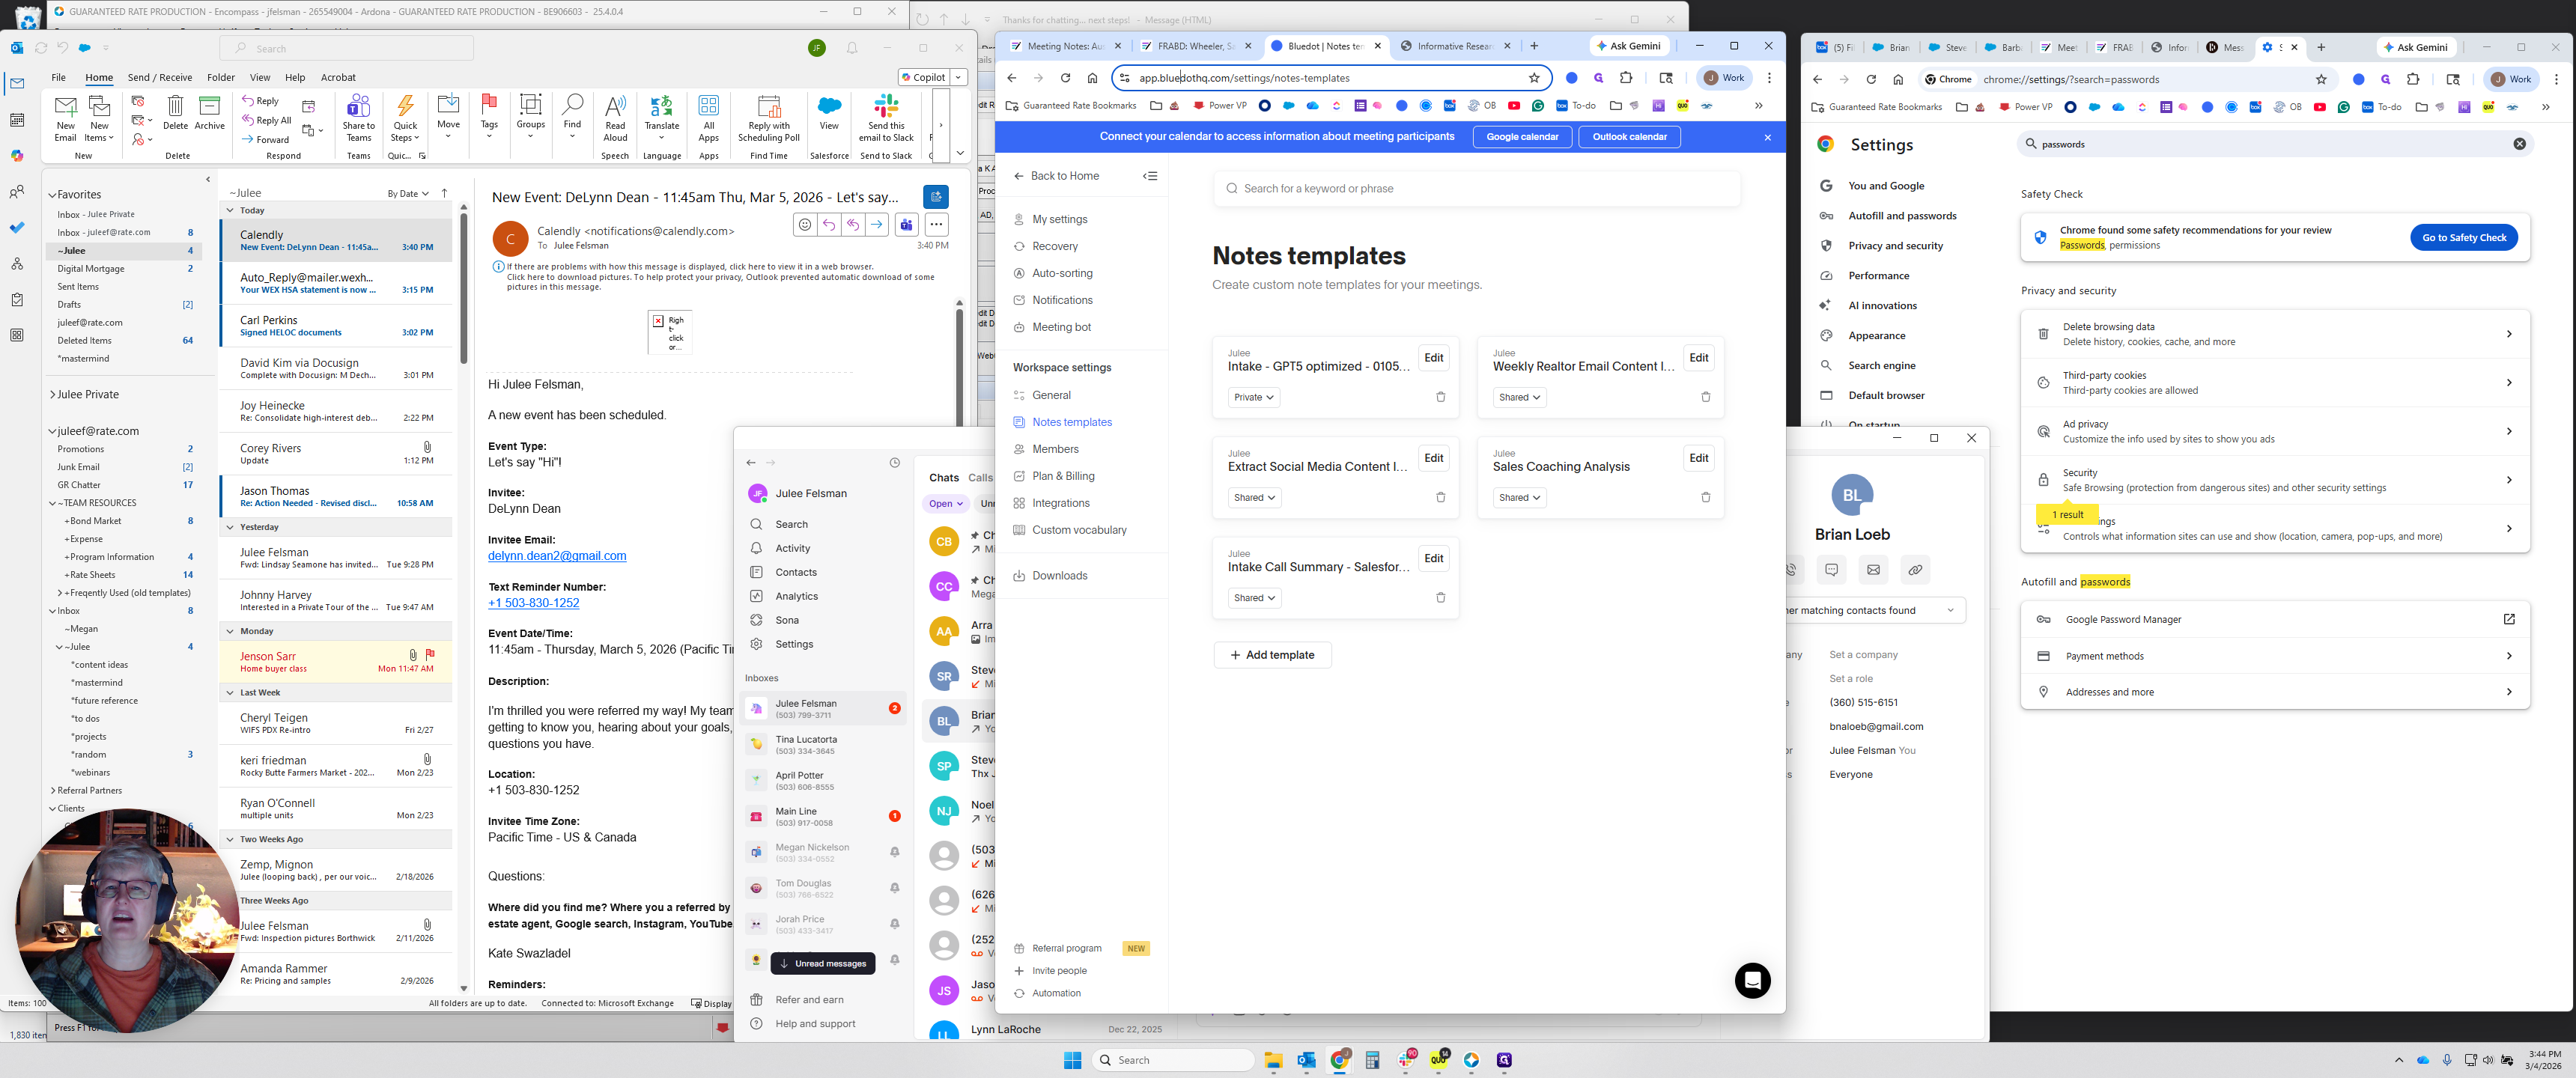
Task: Open the Bluedot chat support bubble
Action: coord(1752,980)
